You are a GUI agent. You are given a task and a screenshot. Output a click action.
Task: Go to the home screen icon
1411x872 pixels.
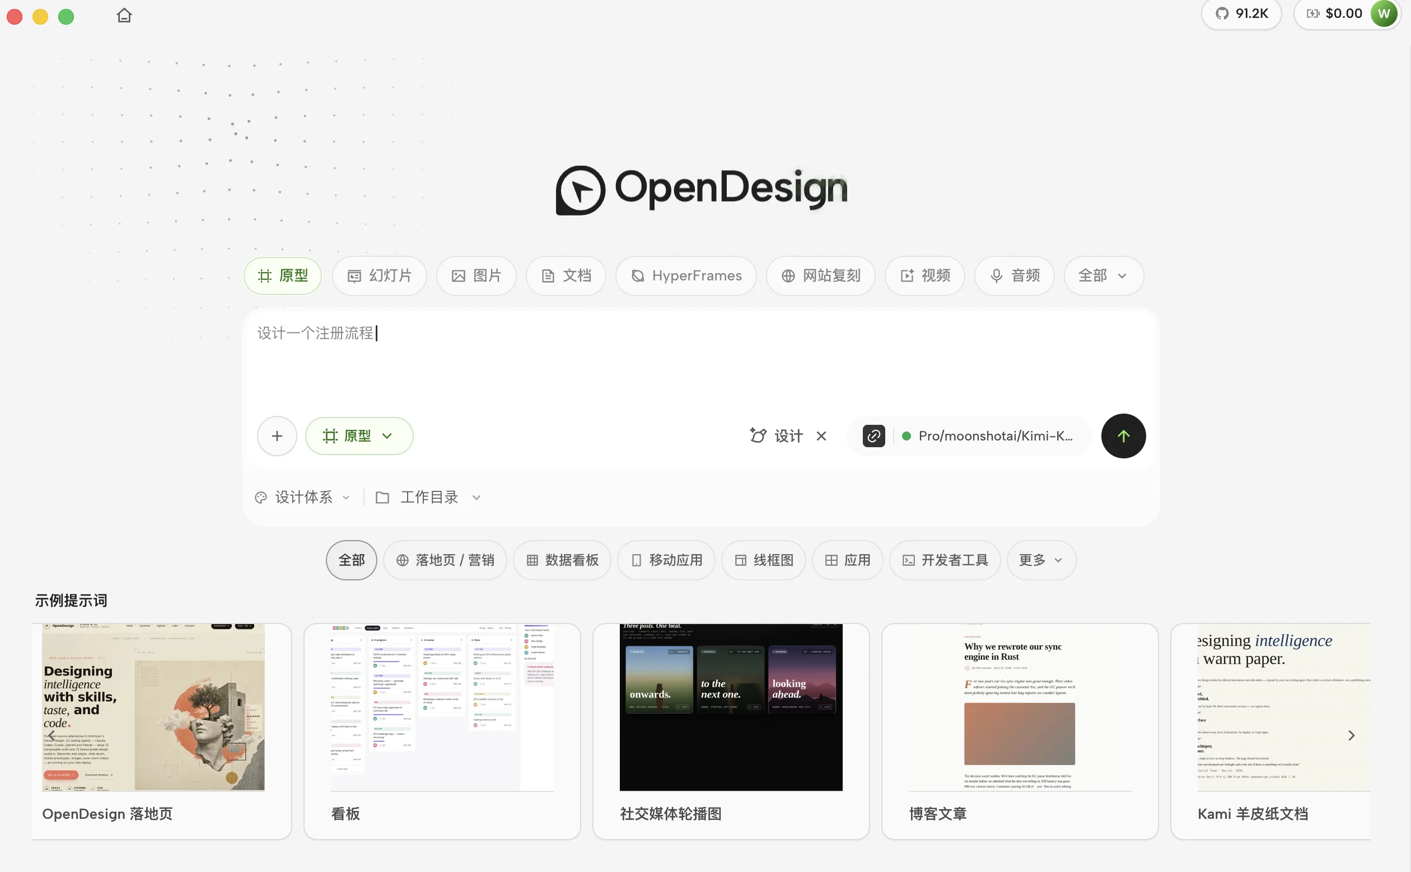pos(124,16)
